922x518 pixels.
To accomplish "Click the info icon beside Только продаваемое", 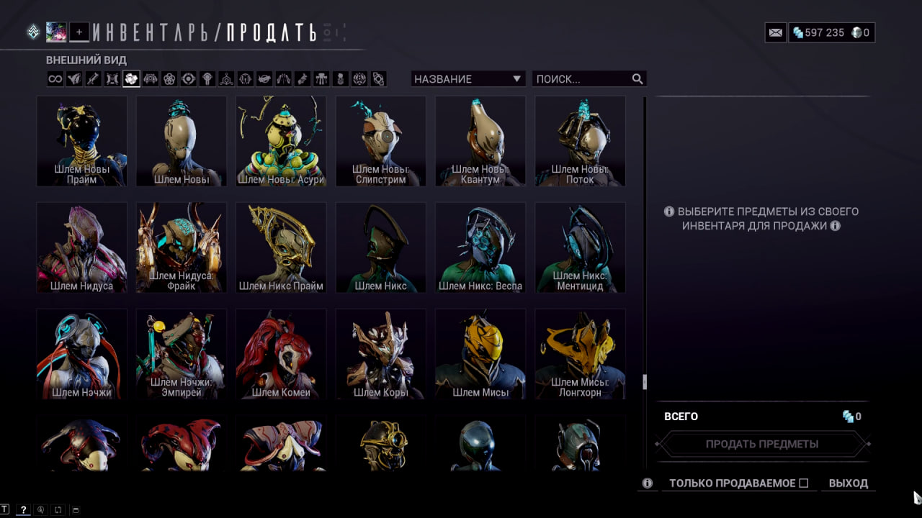I will (648, 483).
